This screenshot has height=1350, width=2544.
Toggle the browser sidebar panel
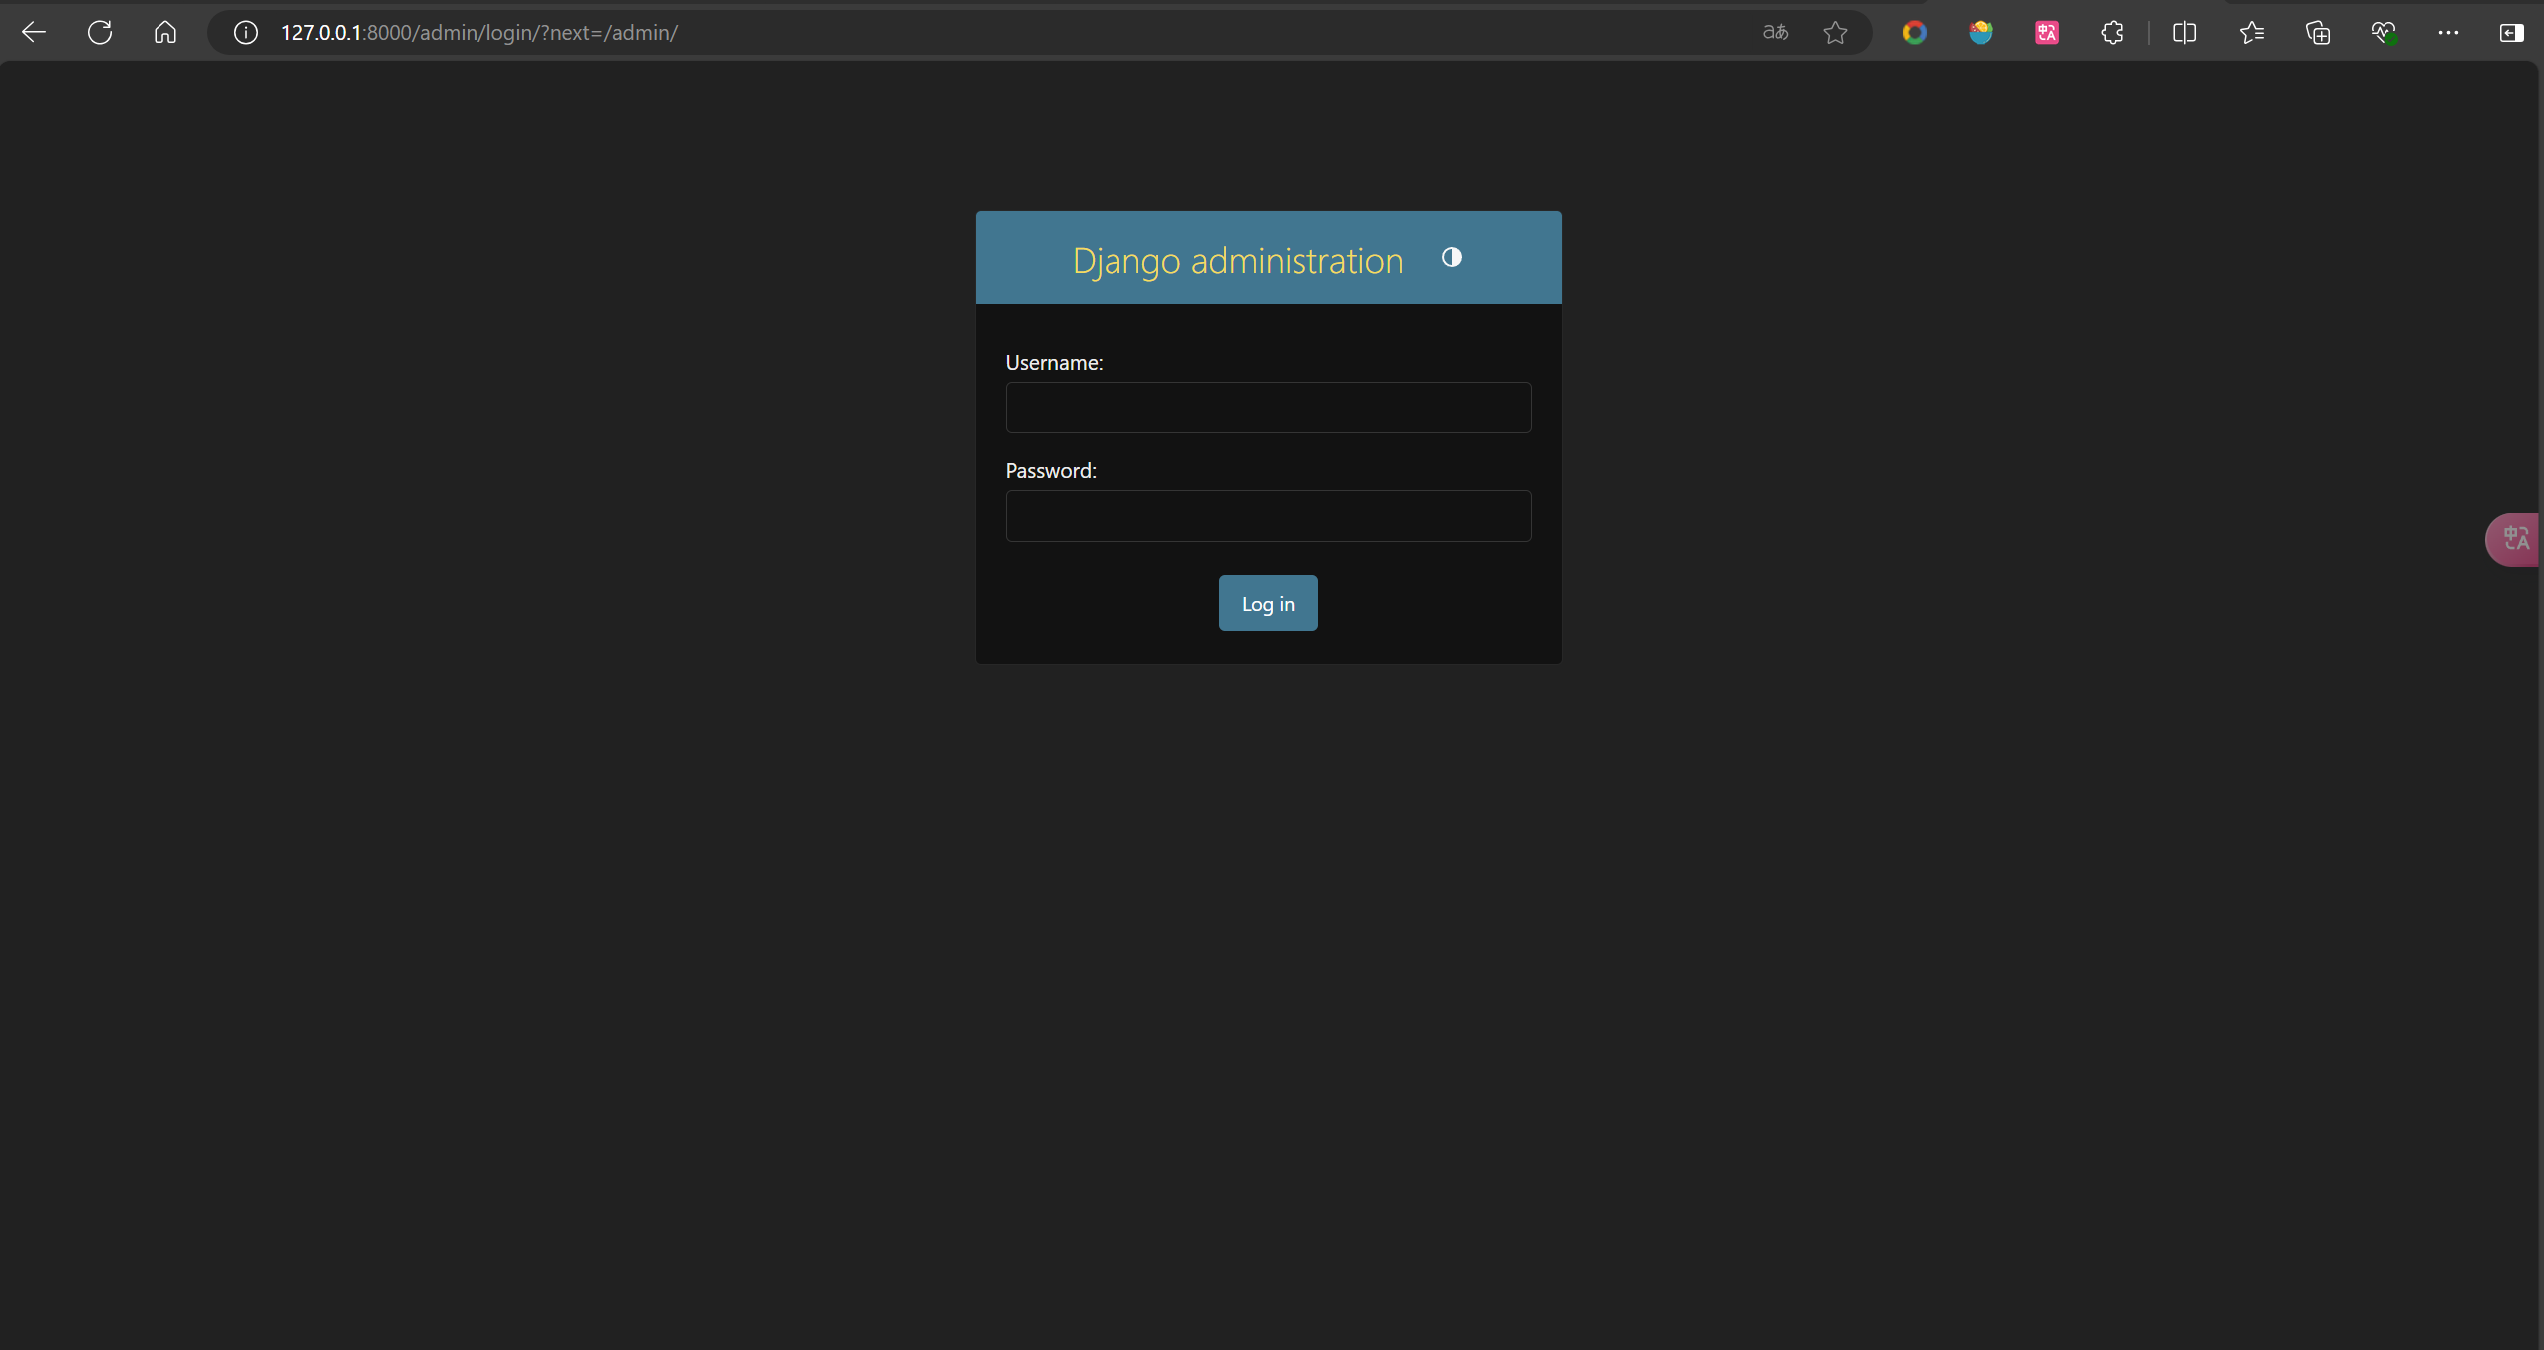[x=2511, y=33]
